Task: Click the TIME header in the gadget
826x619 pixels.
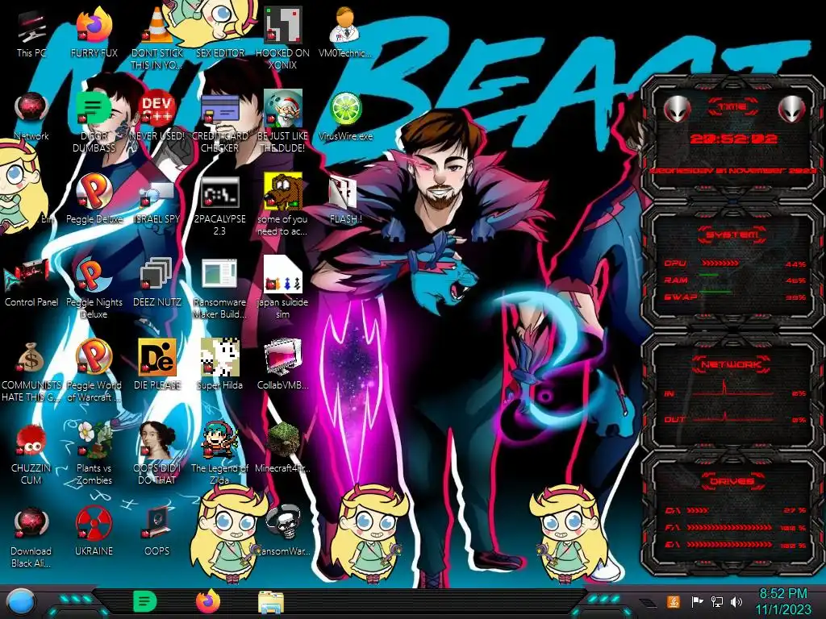Action: click(x=732, y=107)
